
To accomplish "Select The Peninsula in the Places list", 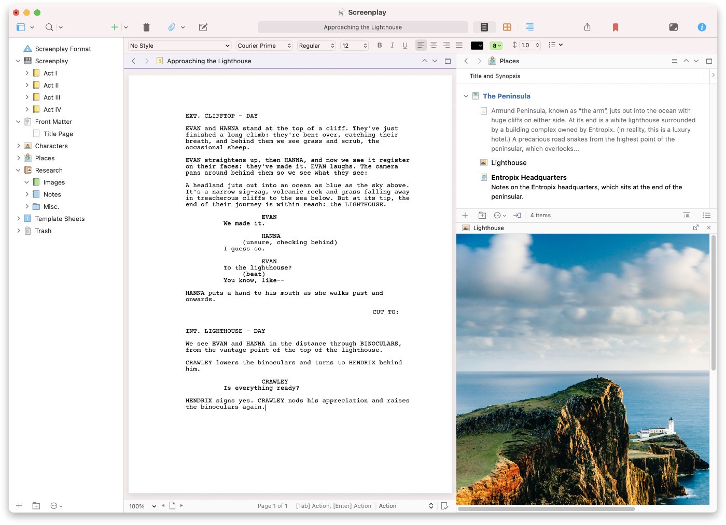I will click(x=507, y=96).
